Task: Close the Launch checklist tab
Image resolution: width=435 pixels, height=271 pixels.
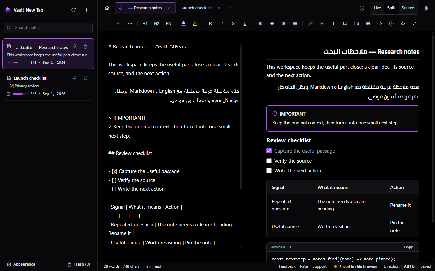Action: pyautogui.click(x=219, y=8)
